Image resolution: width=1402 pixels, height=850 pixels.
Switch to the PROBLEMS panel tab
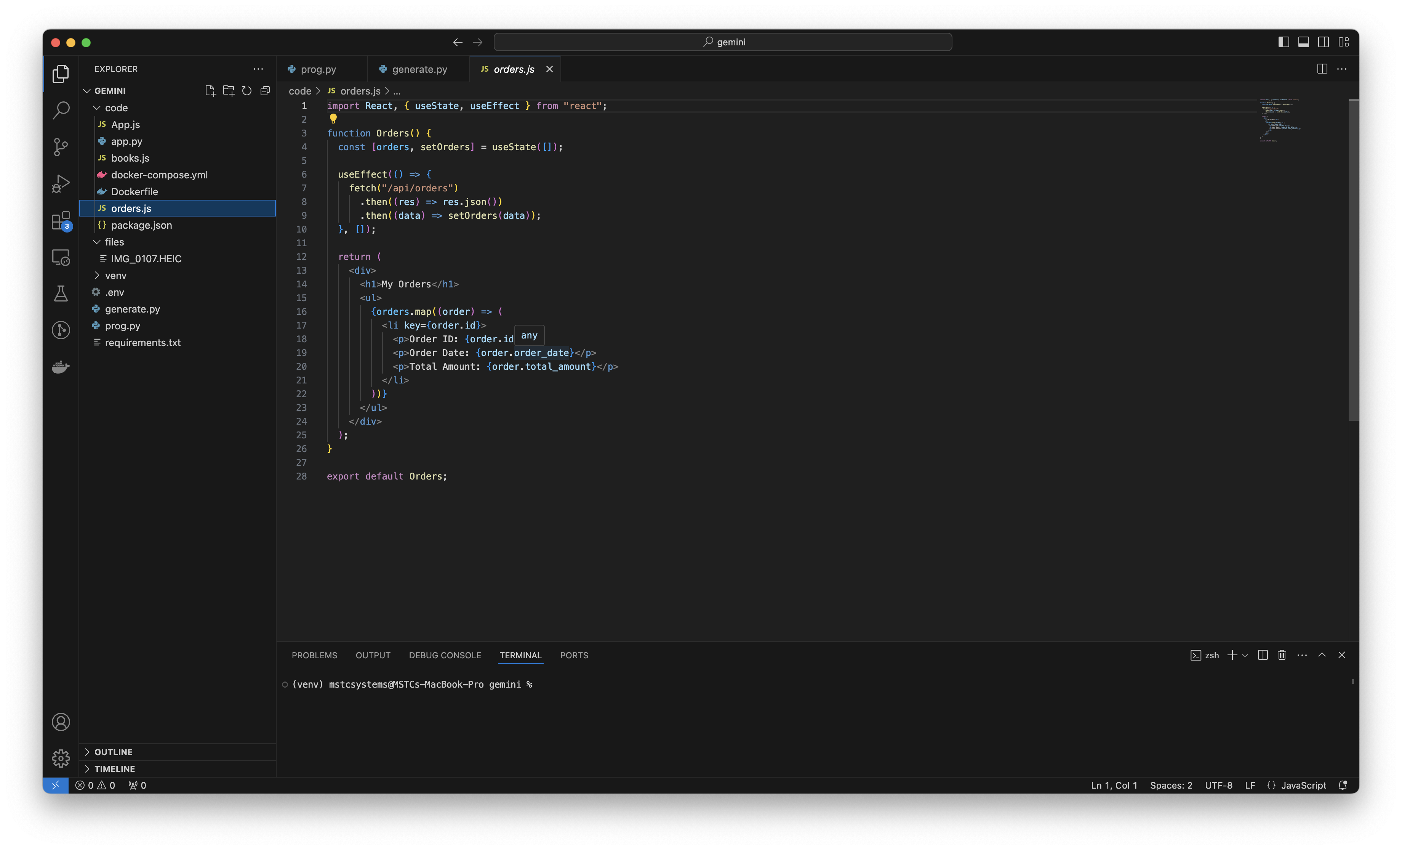pyautogui.click(x=314, y=655)
